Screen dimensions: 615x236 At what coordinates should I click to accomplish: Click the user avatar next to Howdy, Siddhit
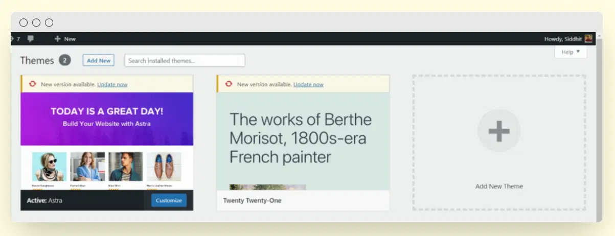(x=588, y=39)
